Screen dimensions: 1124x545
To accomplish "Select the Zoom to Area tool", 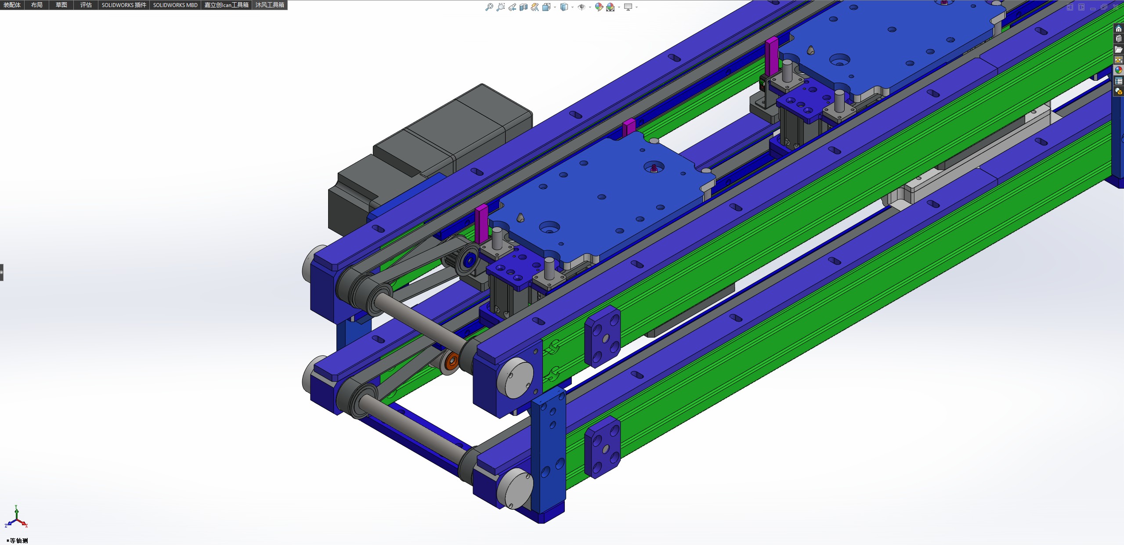I will [500, 7].
